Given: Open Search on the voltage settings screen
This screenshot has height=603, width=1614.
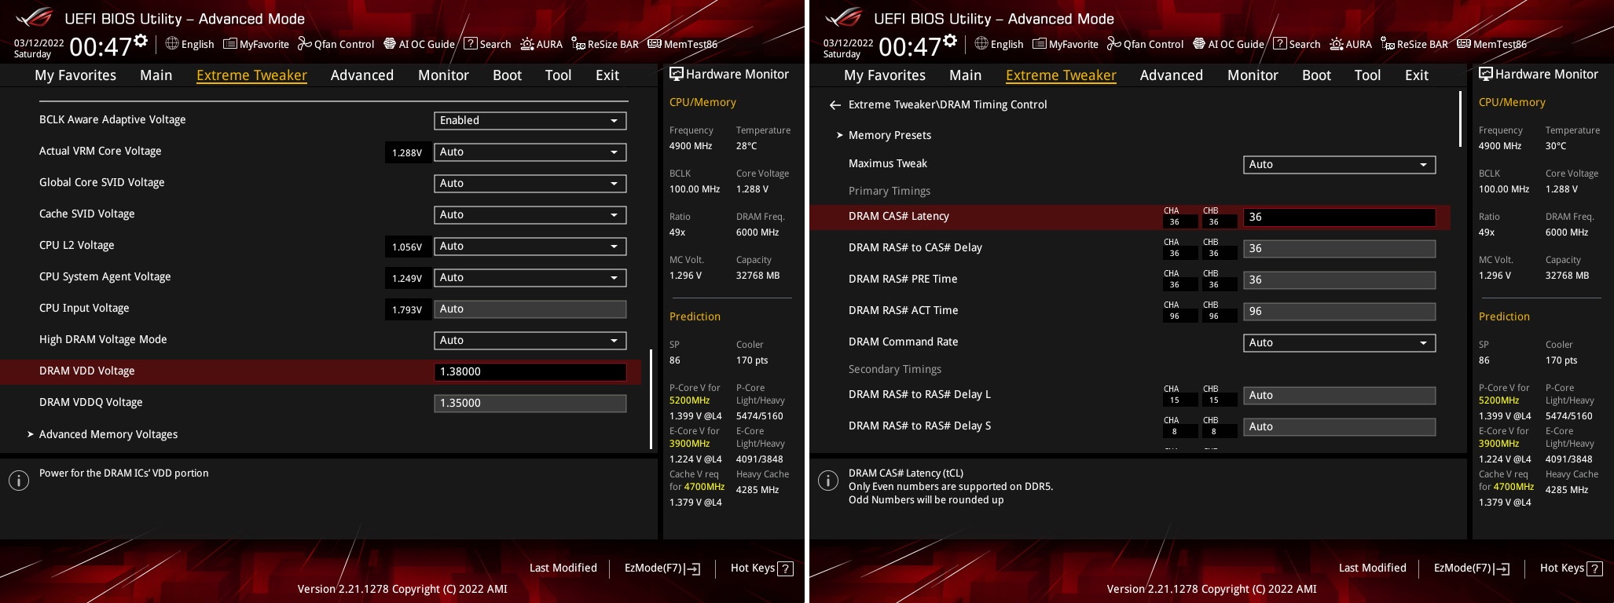Looking at the screenshot, I should point(487,44).
